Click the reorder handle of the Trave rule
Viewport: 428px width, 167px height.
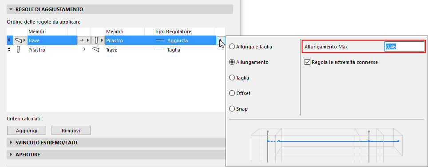9,40
